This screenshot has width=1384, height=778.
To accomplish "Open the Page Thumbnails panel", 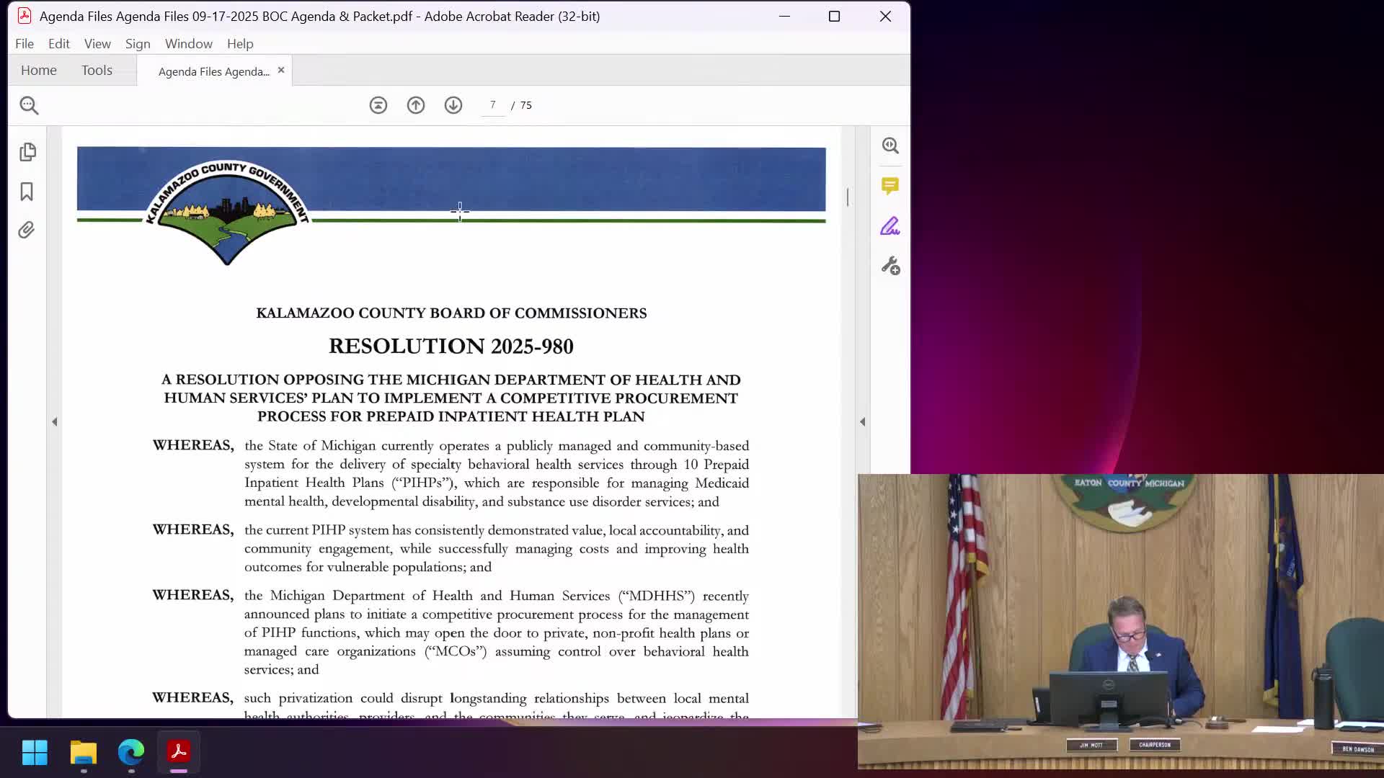I will coord(27,152).
